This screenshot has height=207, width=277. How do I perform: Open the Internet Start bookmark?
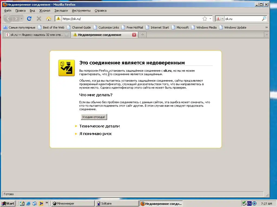[157, 27]
